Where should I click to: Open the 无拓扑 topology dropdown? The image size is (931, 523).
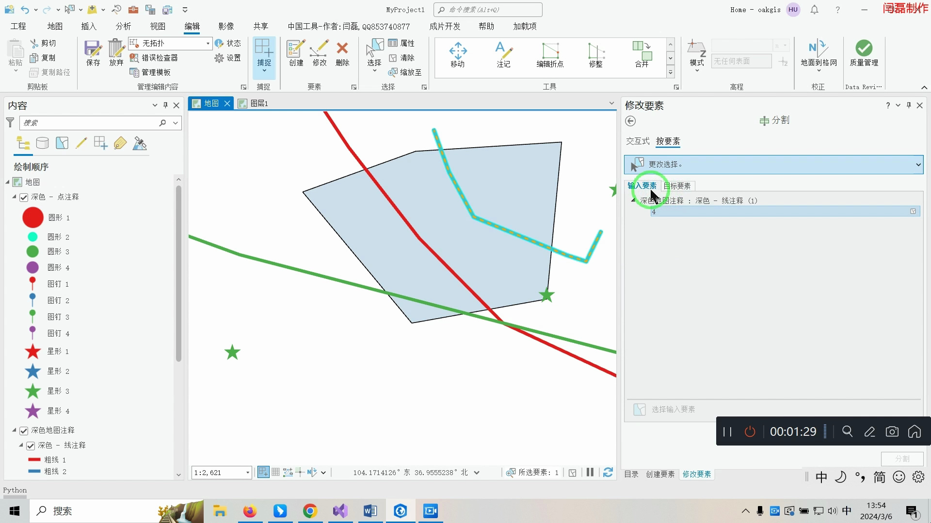point(208,43)
